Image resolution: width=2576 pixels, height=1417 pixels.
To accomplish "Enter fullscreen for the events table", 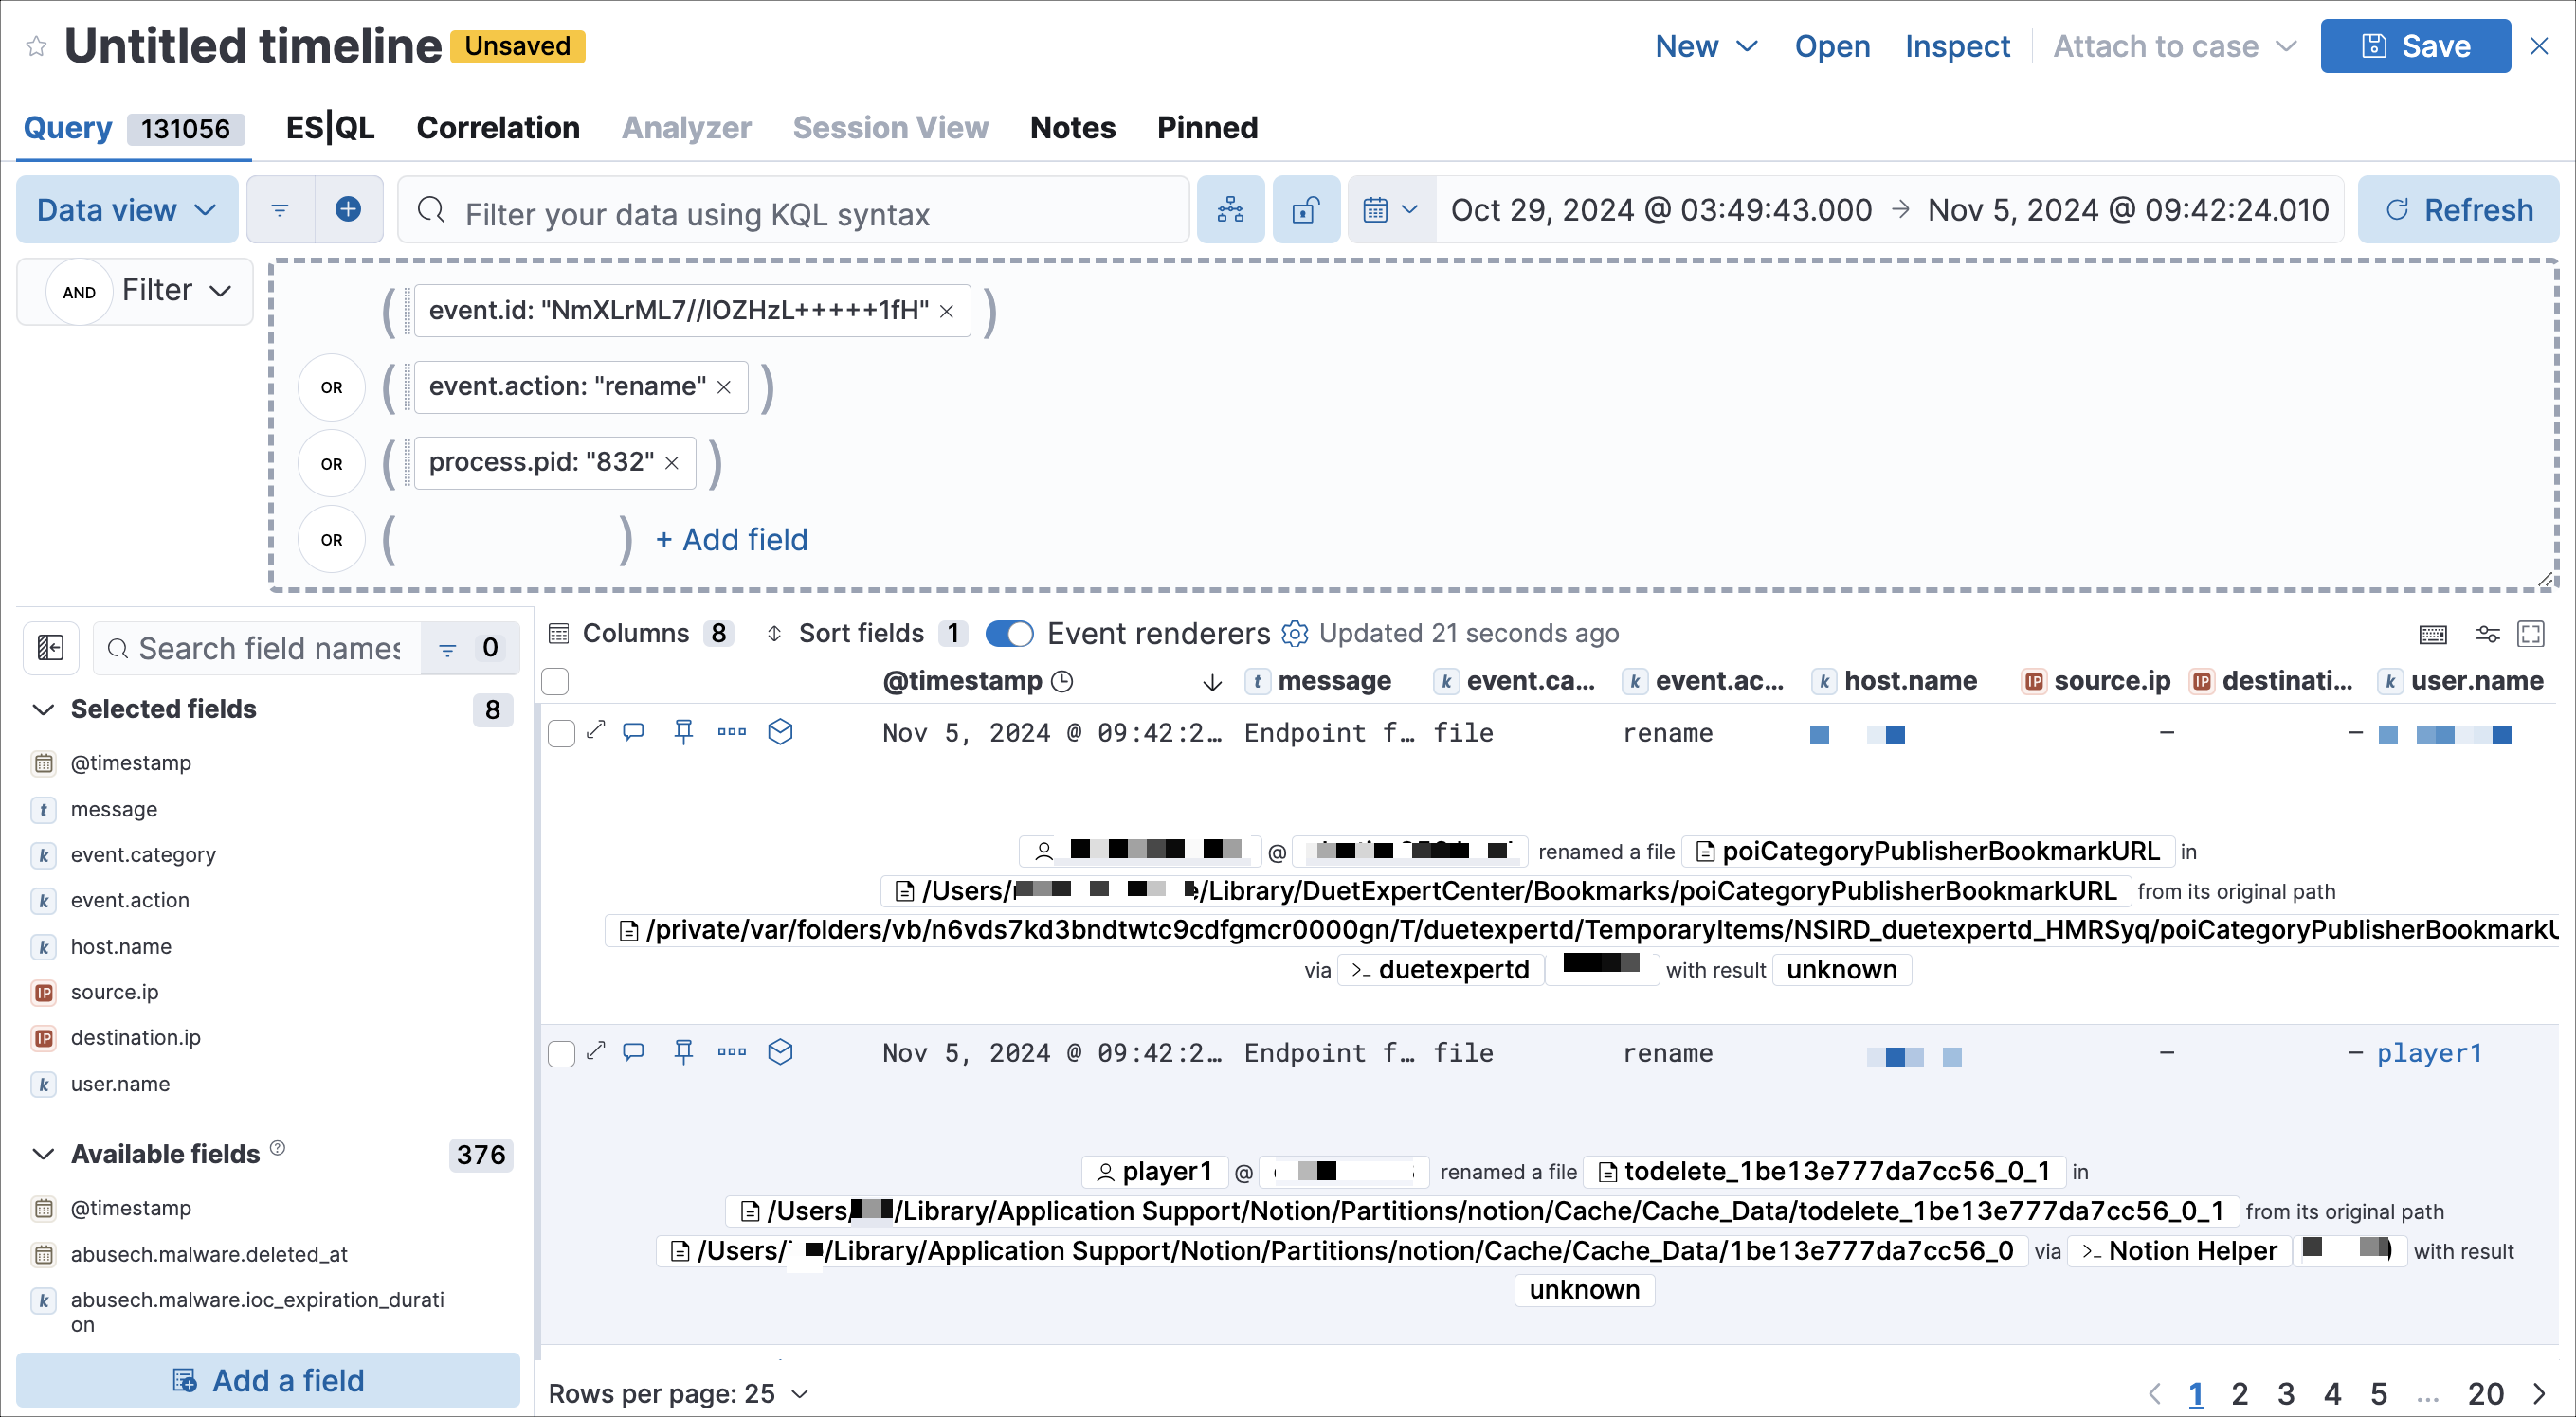I will click(x=2531, y=635).
